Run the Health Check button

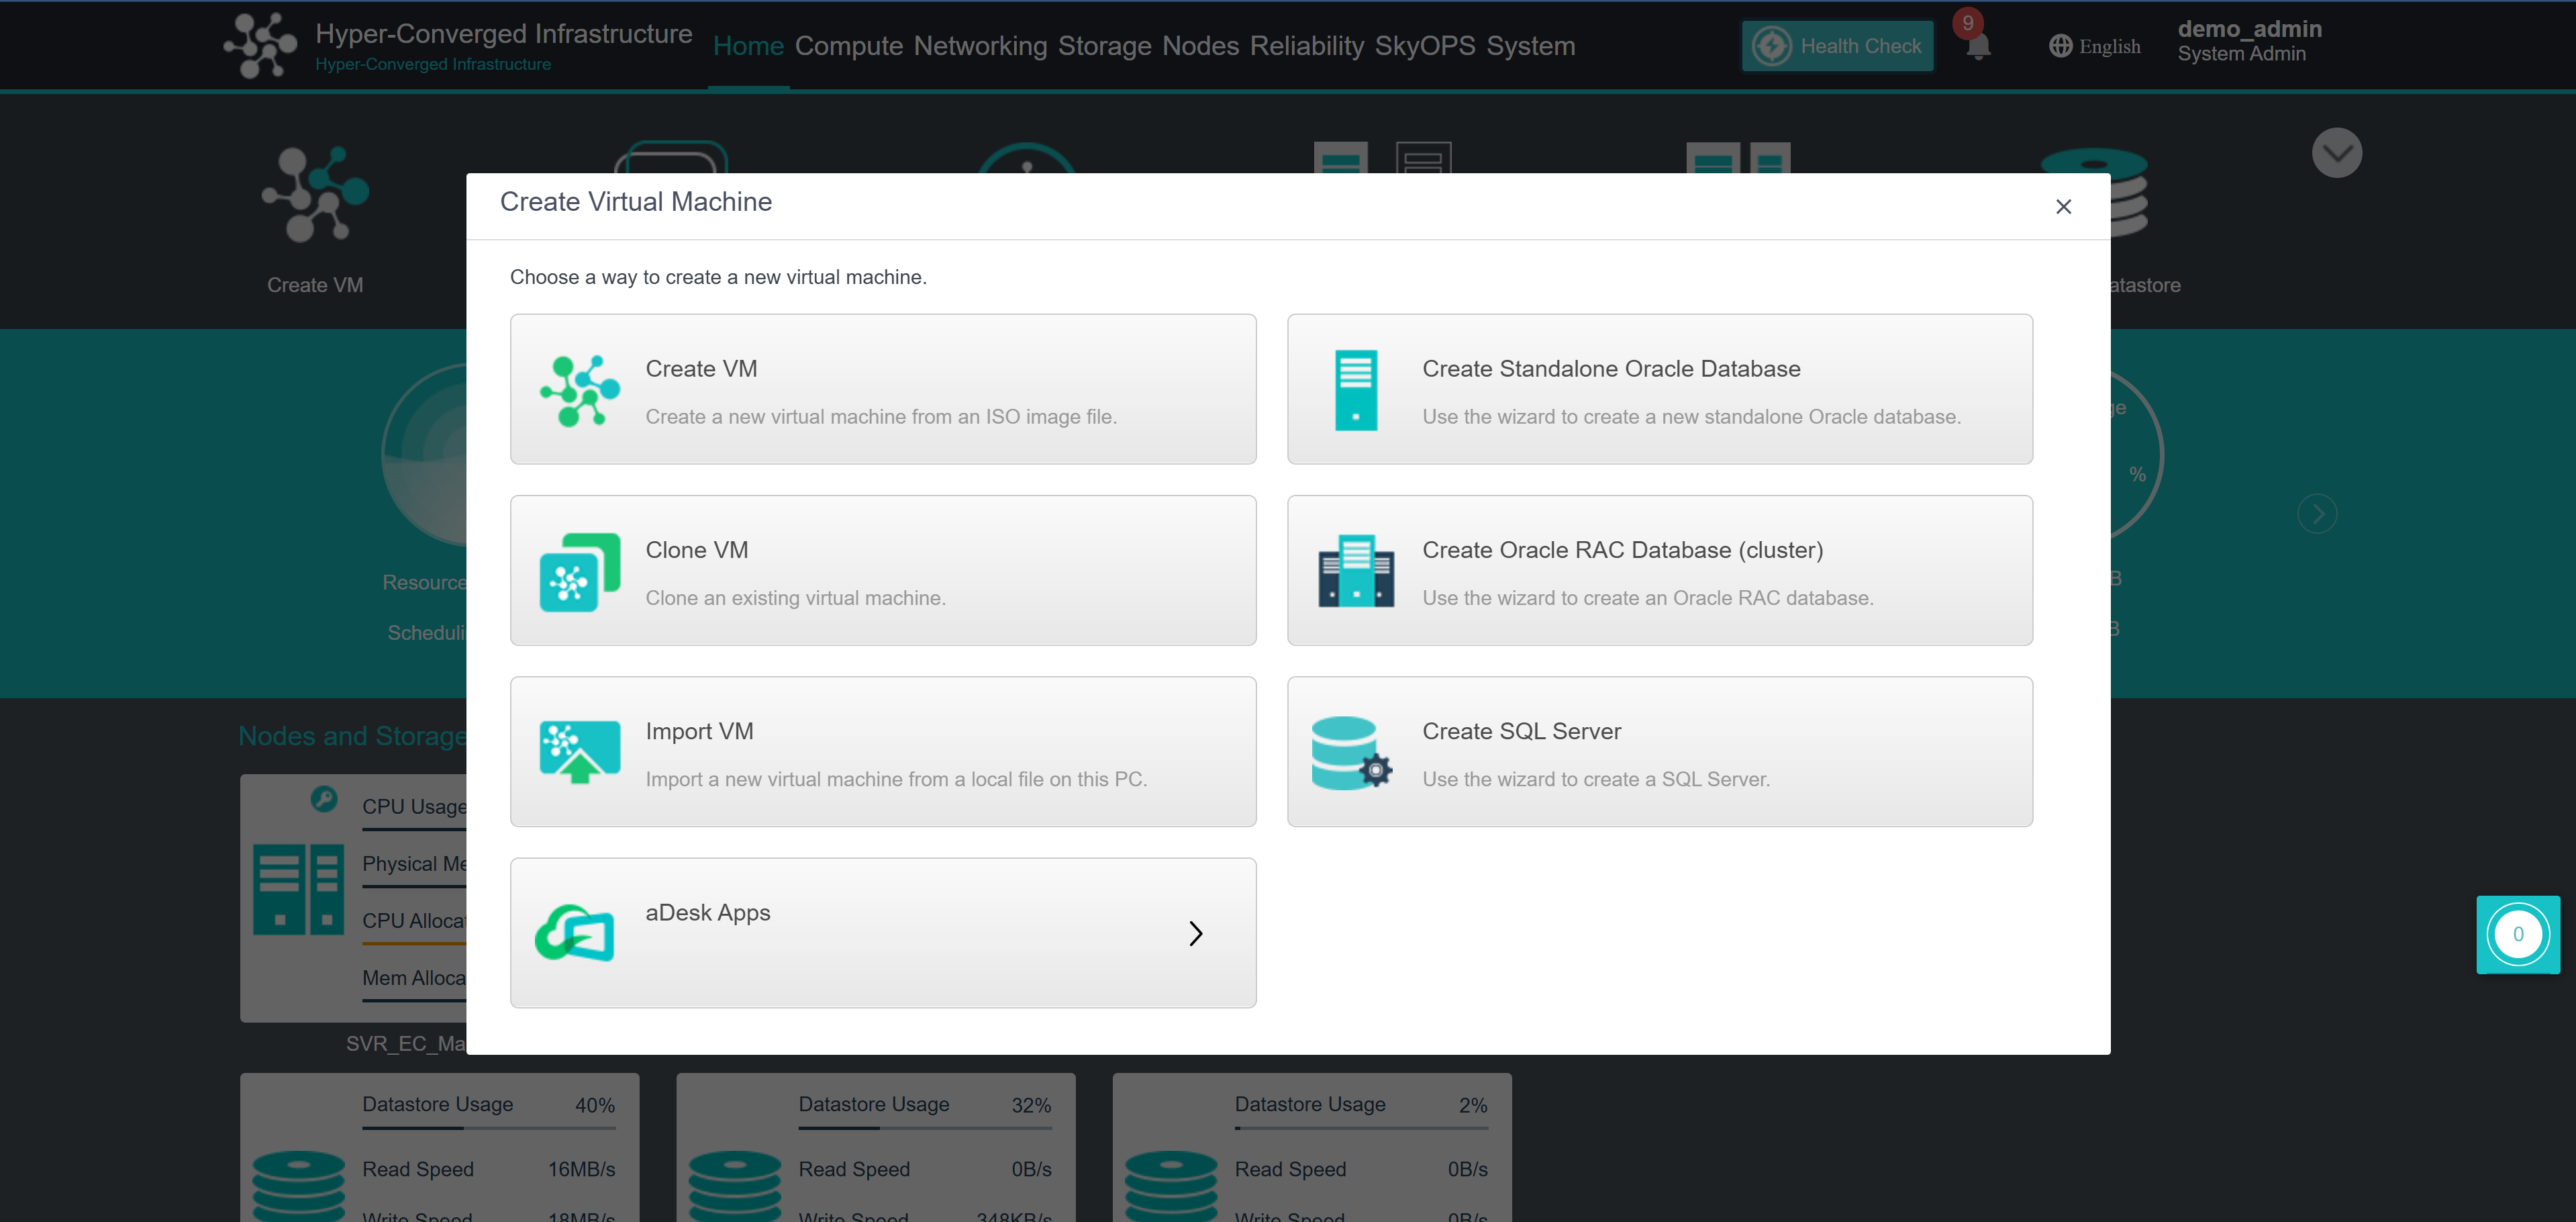[x=1837, y=46]
